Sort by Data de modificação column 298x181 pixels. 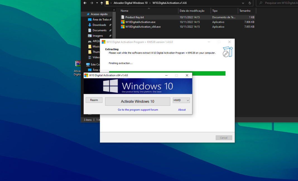click(192, 11)
